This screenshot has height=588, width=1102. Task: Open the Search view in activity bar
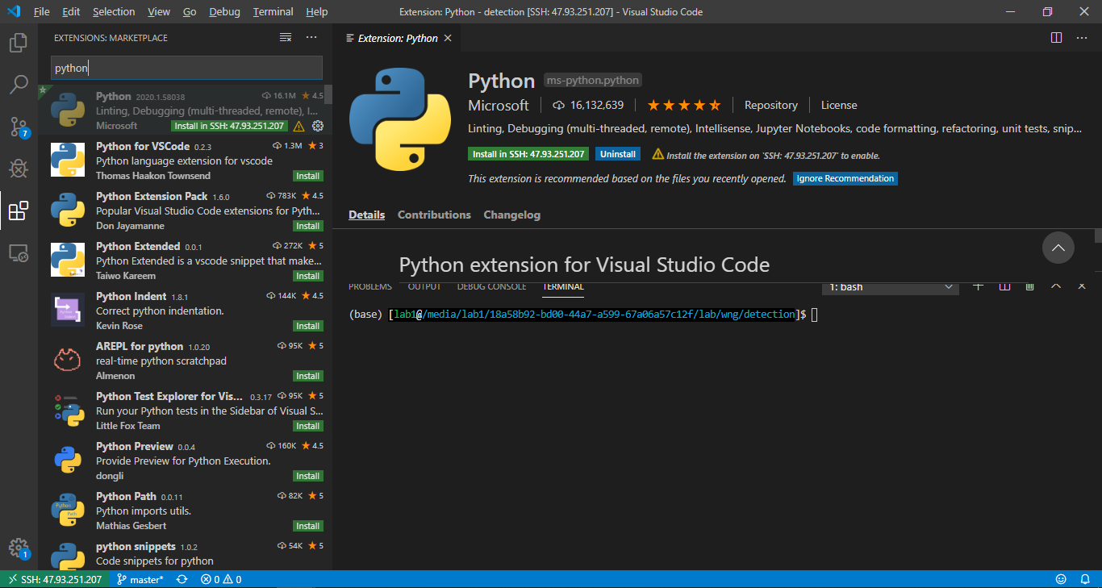tap(19, 84)
